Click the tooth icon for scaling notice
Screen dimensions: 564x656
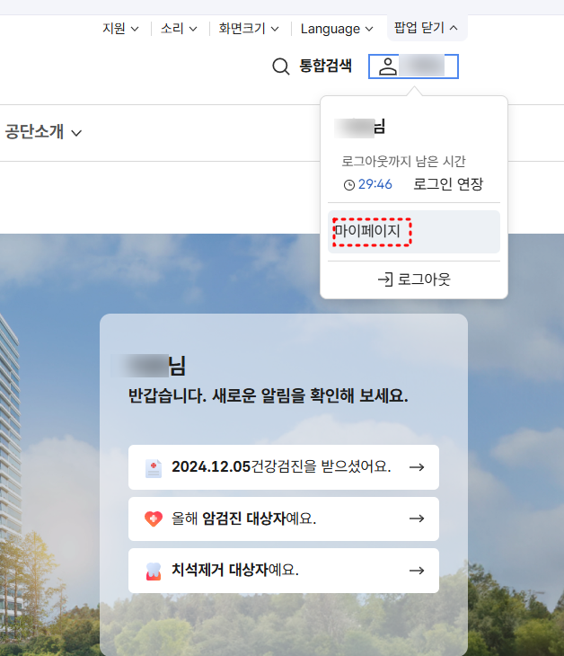point(154,571)
